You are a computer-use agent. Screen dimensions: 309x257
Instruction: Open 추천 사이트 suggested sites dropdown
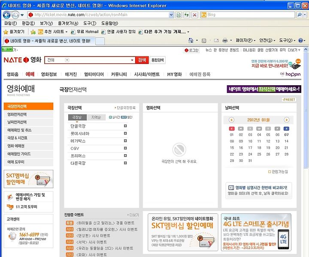[x=53, y=32]
